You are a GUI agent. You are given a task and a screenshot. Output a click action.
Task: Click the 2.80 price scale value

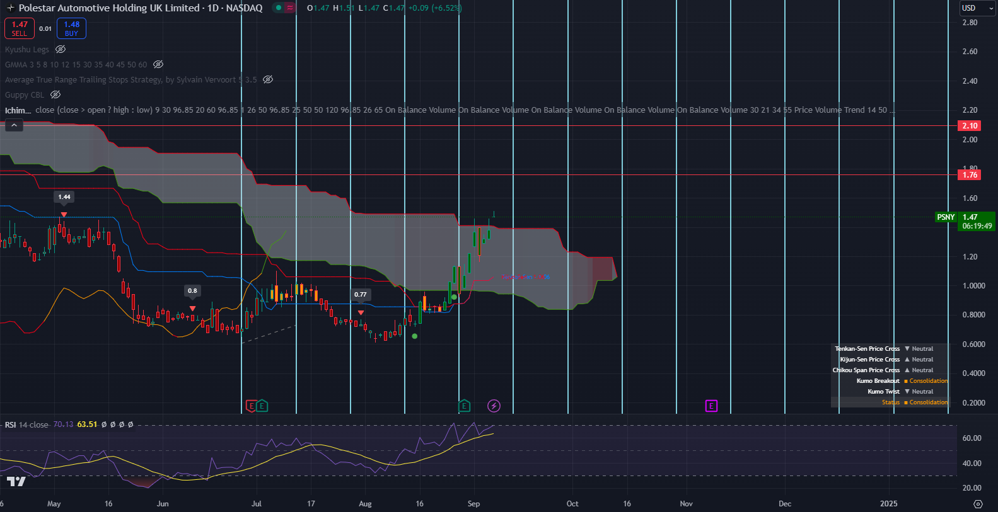(970, 23)
